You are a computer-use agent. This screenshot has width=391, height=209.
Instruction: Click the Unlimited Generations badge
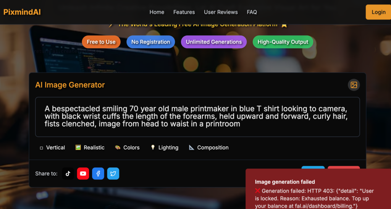(x=214, y=42)
